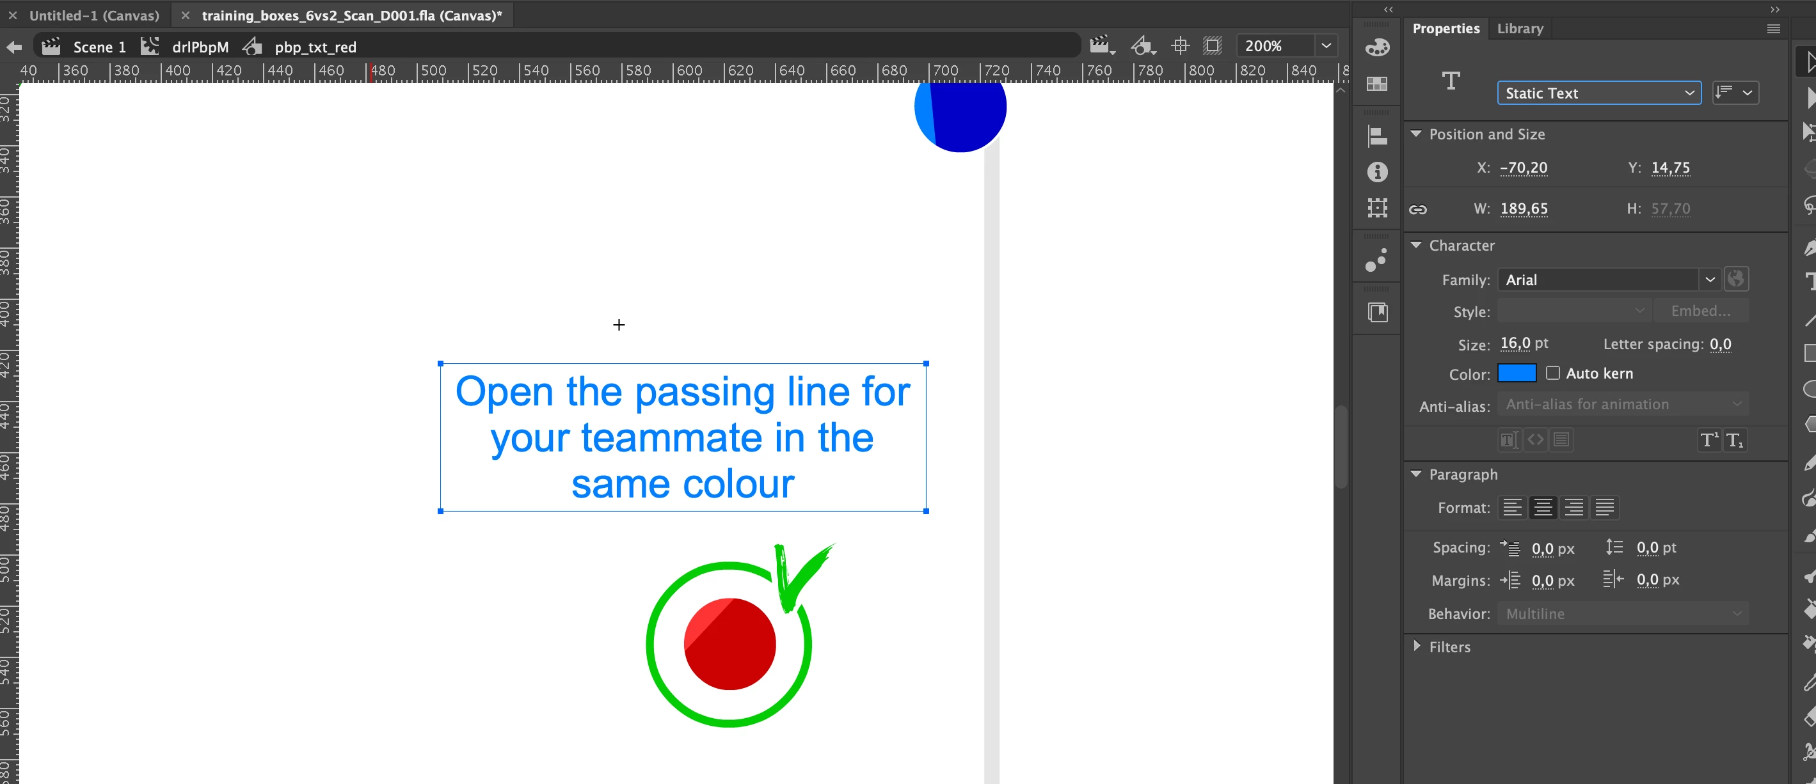1816x784 pixels.
Task: Open the 200% zoom dropdown
Action: [1325, 47]
